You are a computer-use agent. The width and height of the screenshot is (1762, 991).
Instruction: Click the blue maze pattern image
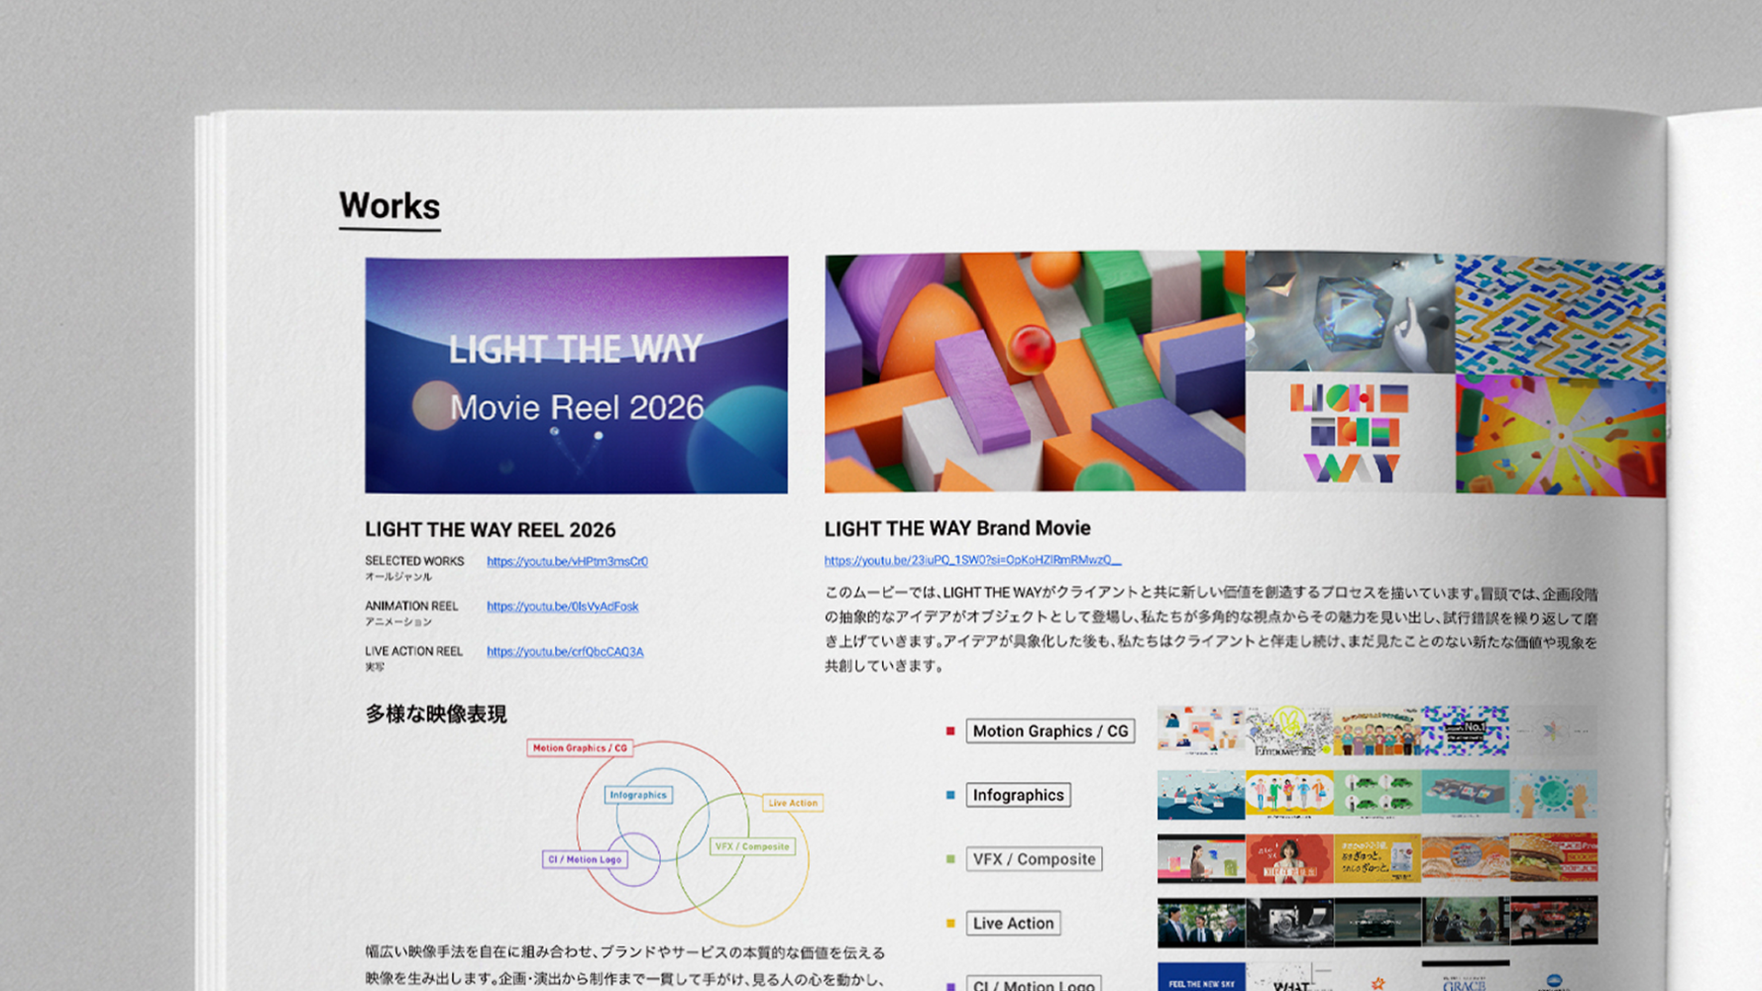1560,316
